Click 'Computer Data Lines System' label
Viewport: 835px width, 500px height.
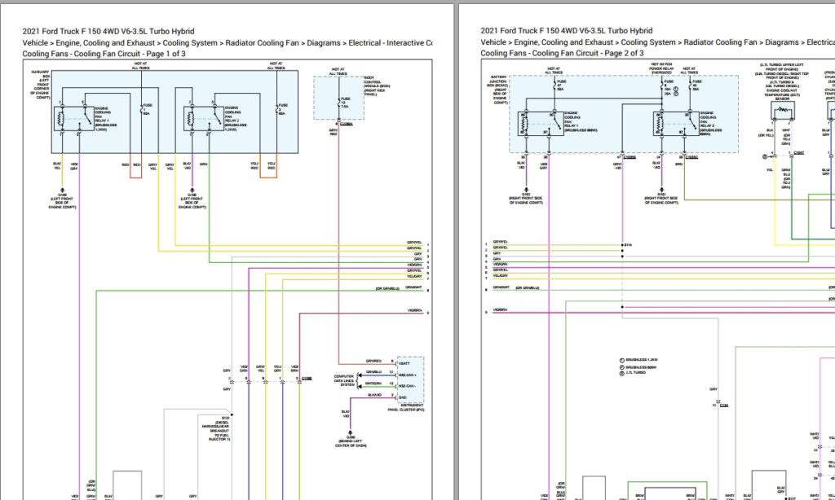344,380
